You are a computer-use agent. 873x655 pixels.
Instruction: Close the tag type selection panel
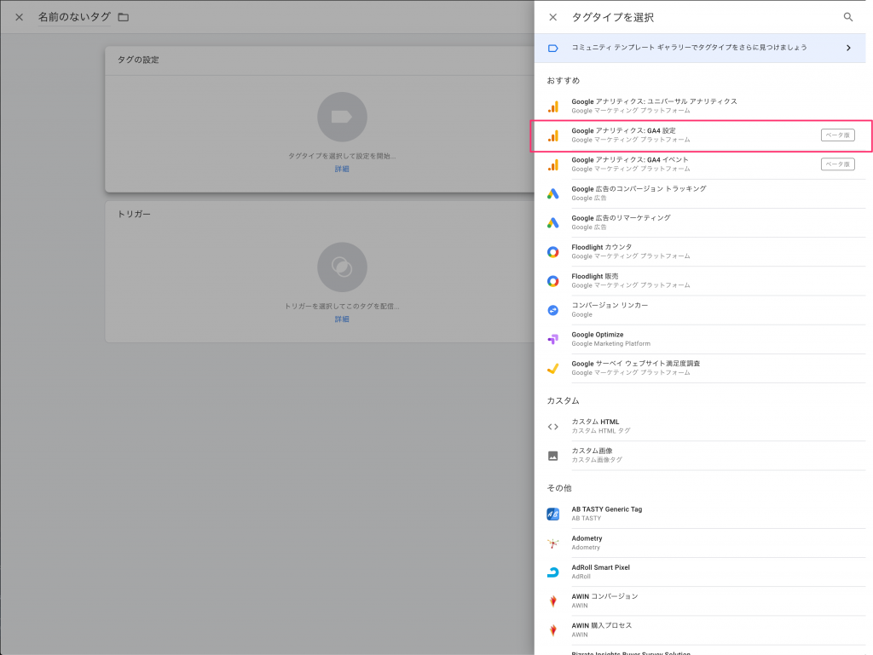552,17
